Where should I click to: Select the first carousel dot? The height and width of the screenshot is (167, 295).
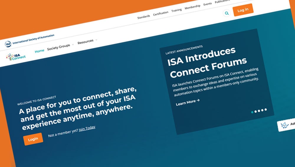(252, 112)
